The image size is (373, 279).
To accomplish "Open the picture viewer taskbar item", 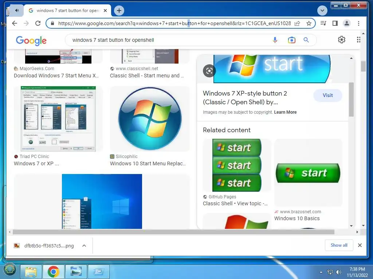I will click(76, 271).
